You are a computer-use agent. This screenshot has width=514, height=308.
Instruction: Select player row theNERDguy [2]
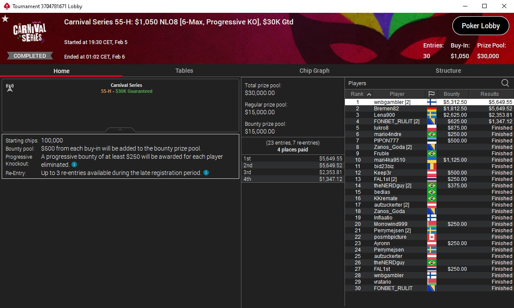[429, 186]
